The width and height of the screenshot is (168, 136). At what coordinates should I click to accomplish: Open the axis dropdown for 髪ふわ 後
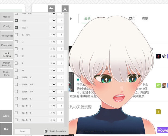[53, 120]
